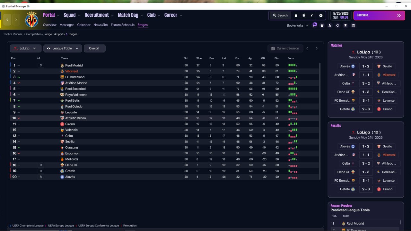
Task: Go to the previous season with the left arrow
Action: [307, 48]
